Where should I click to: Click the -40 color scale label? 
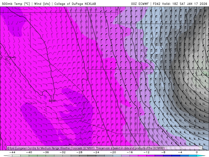click(29, 152)
